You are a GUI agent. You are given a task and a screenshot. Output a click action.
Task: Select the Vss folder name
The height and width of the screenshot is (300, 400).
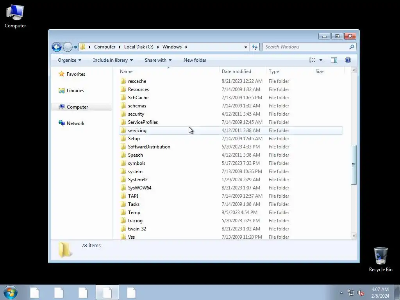pos(131,237)
